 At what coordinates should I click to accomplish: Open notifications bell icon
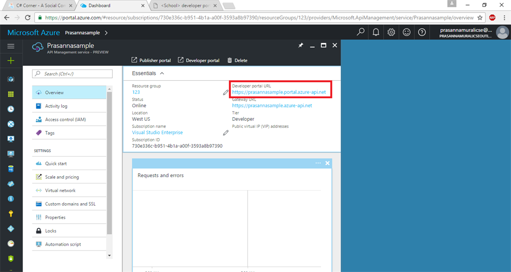tap(376, 32)
